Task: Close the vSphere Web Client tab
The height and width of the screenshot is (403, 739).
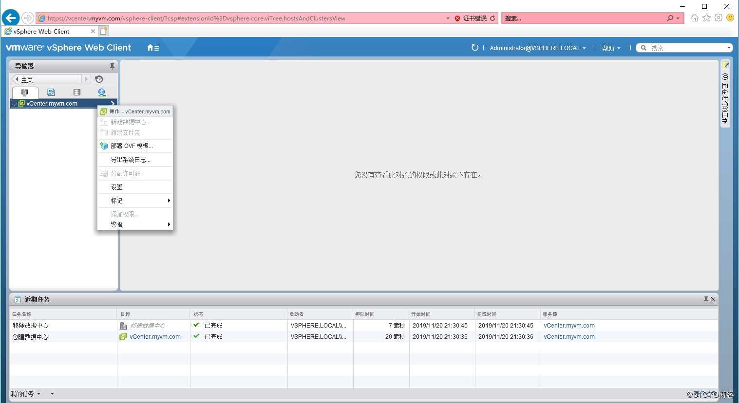Action: click(x=93, y=31)
